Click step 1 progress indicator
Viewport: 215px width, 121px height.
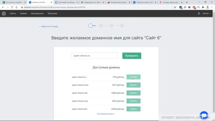tap(90, 26)
